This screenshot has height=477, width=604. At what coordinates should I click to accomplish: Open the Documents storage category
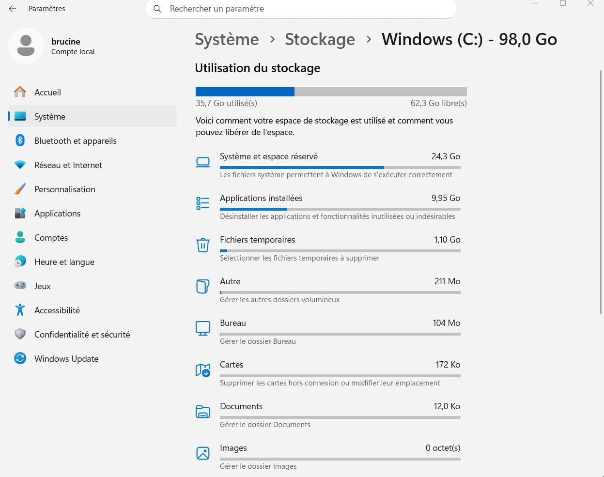[328, 415]
